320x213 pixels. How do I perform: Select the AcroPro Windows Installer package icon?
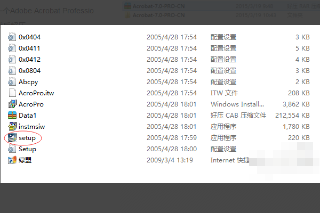coord(13,104)
